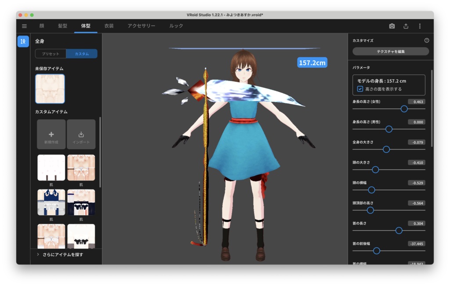Select the full body category icon
This screenshot has width=450, height=286.
point(23,42)
